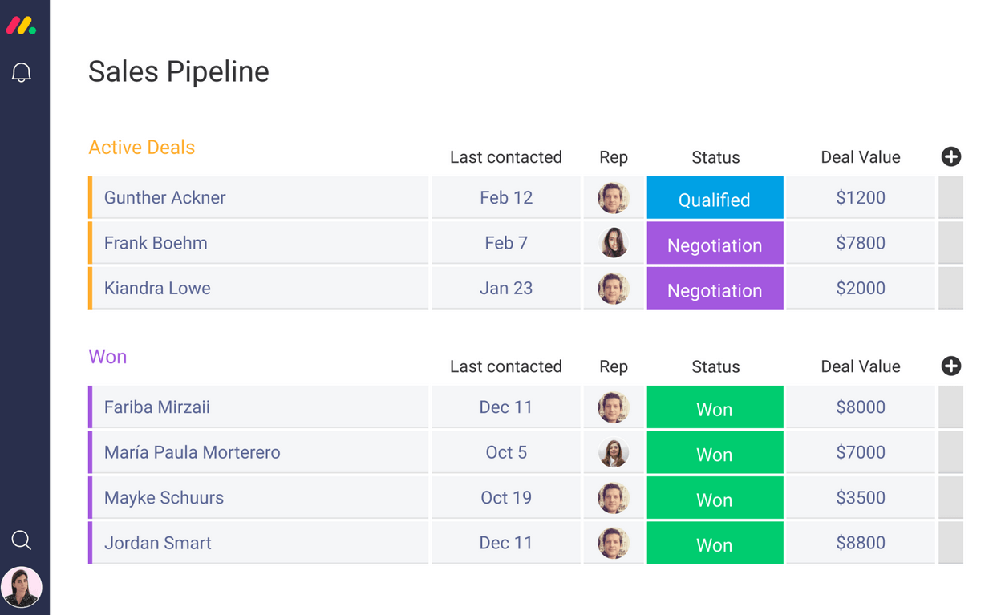Viewport: 993px width, 615px height.
Task: Collapse the Won group title
Action: pyautogui.click(x=107, y=357)
